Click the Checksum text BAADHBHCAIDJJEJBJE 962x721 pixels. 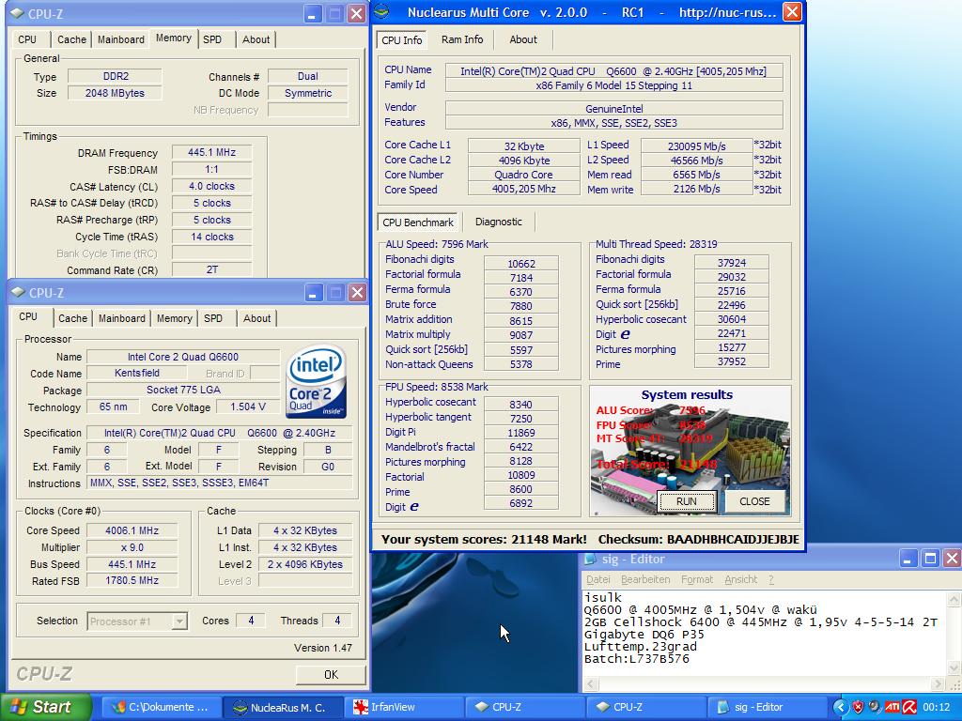[733, 540]
